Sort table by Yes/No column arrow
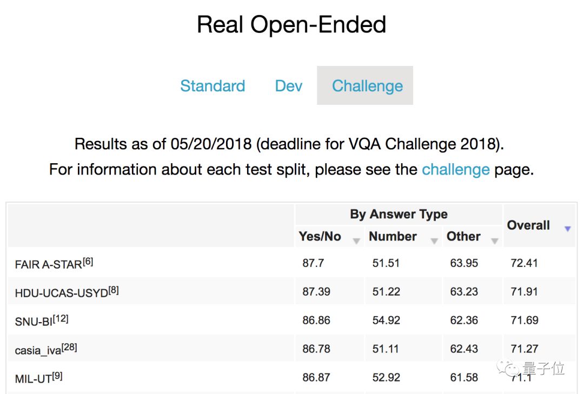 click(356, 241)
